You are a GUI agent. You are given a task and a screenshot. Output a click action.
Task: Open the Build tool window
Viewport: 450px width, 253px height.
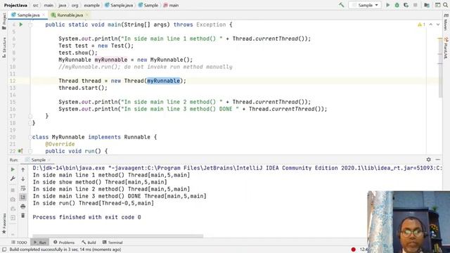click(x=89, y=242)
